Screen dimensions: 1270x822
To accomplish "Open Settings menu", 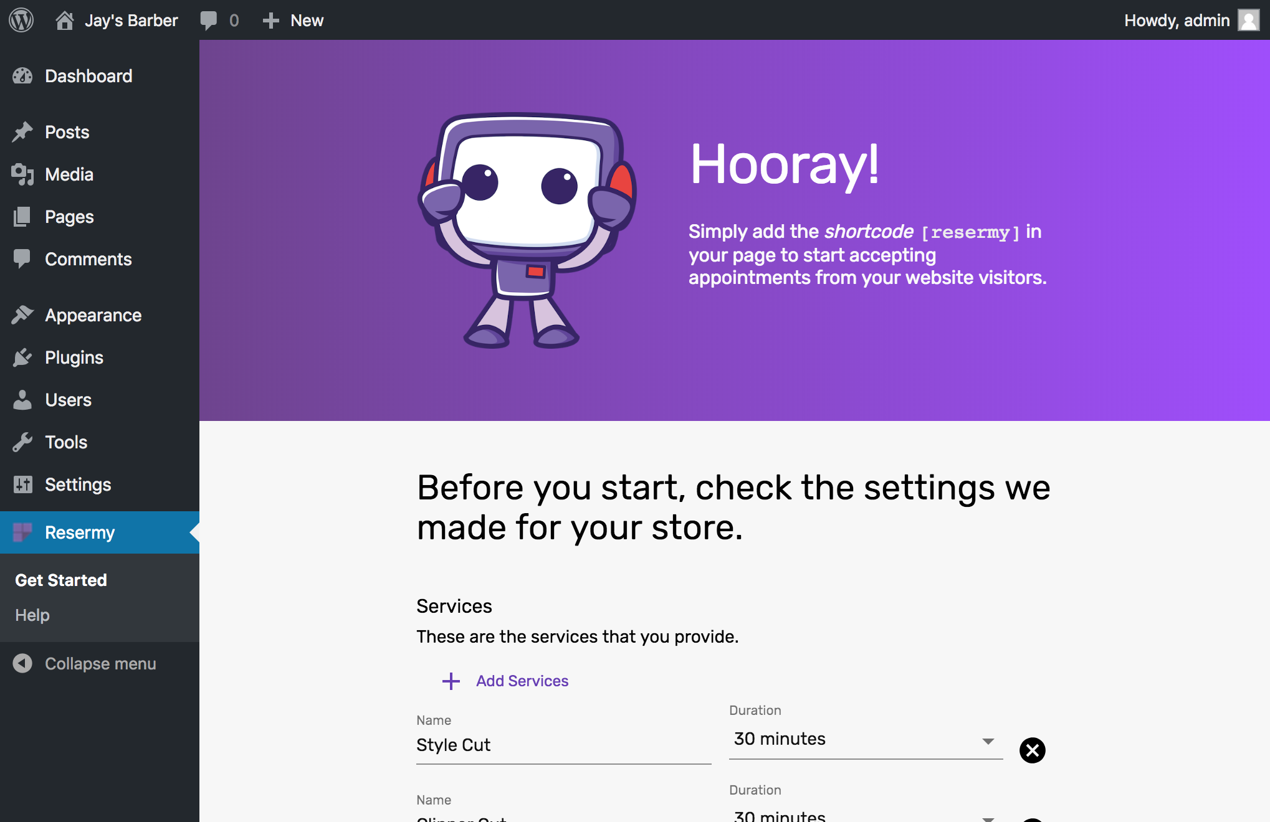I will tap(100, 484).
